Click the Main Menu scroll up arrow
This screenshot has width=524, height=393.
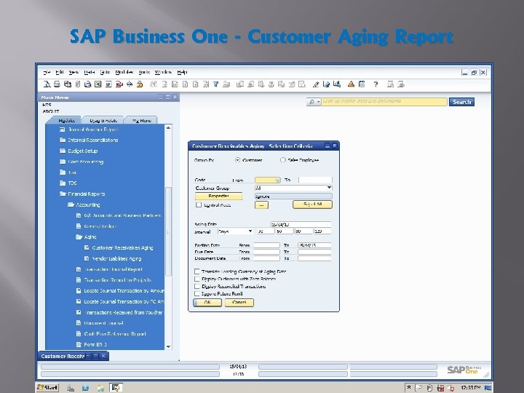click(168, 128)
